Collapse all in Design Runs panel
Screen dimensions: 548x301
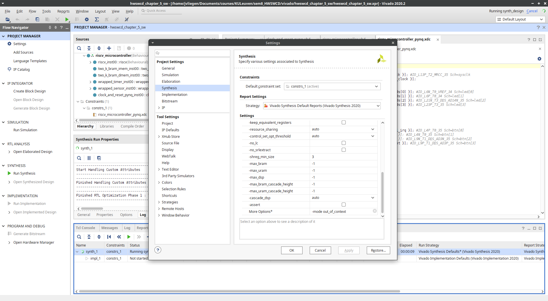[x=89, y=237]
